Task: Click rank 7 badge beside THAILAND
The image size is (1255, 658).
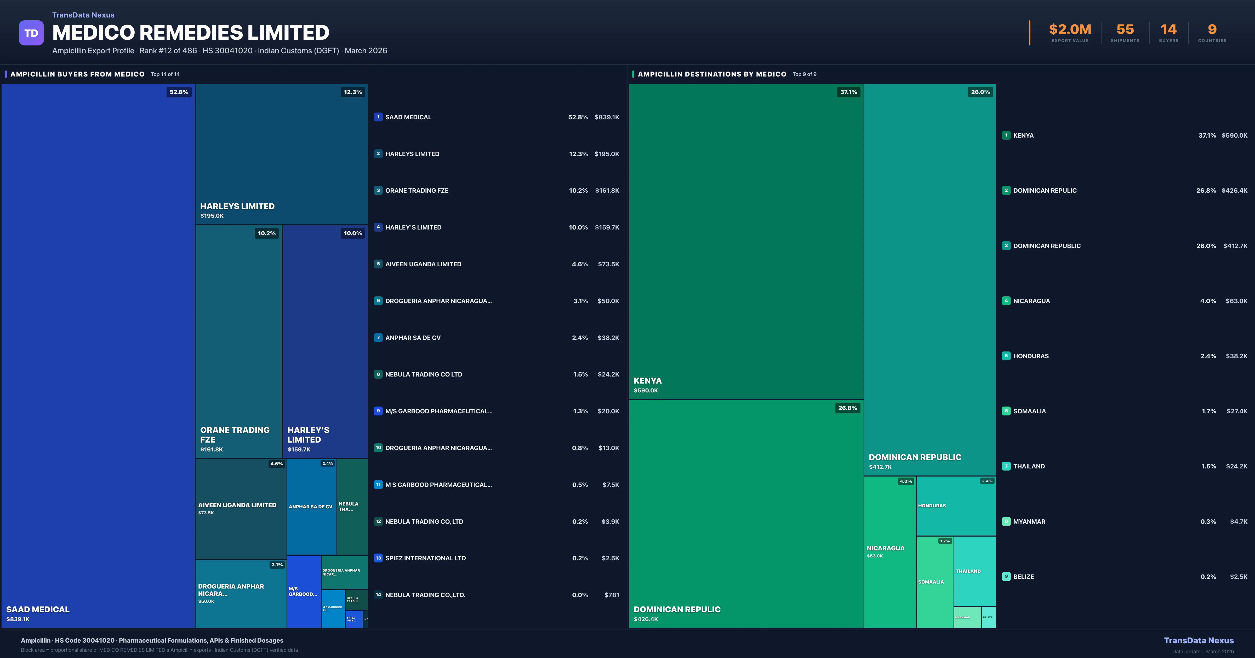Action: pos(1006,466)
